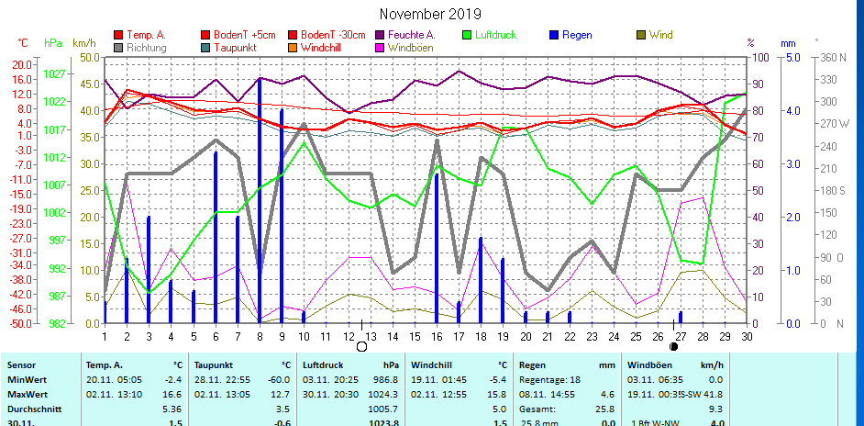This screenshot has height=426, width=864.
Task: Click the new moon symbol below day 27
Action: pos(673,346)
